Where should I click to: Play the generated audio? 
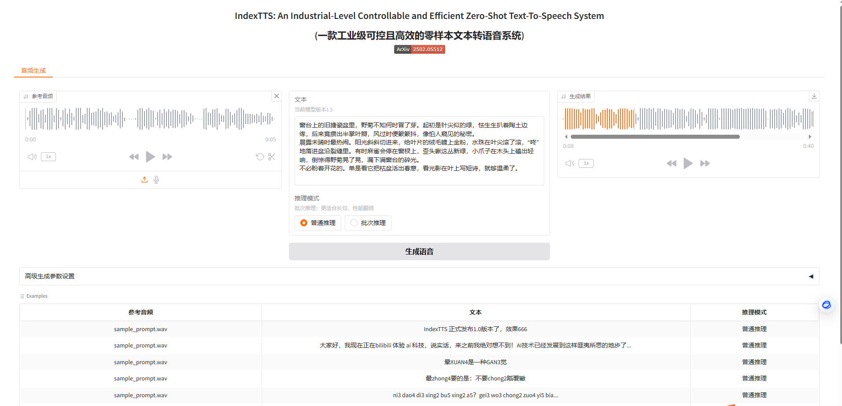tap(688, 163)
